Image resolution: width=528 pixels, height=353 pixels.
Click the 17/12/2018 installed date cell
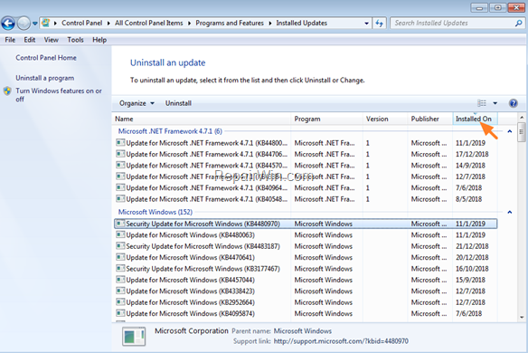(472, 154)
